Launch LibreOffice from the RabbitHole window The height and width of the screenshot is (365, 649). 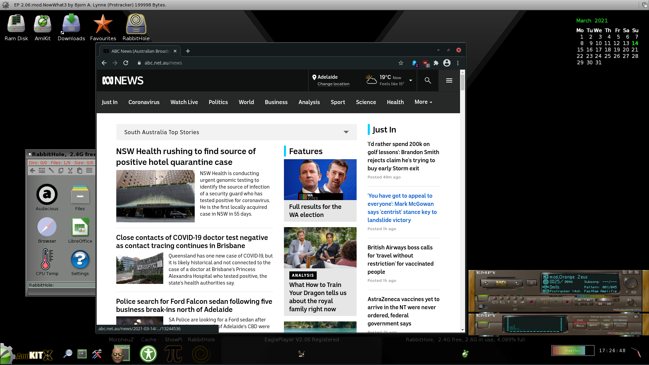(x=80, y=230)
